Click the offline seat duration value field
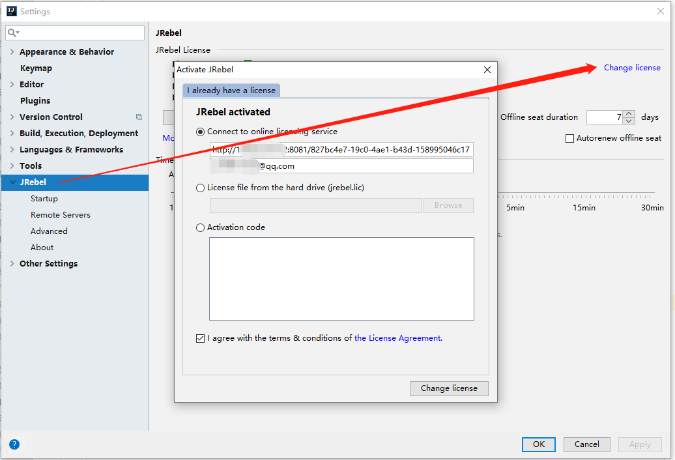Screen dimensions: 675x460 pyautogui.click(x=605, y=117)
